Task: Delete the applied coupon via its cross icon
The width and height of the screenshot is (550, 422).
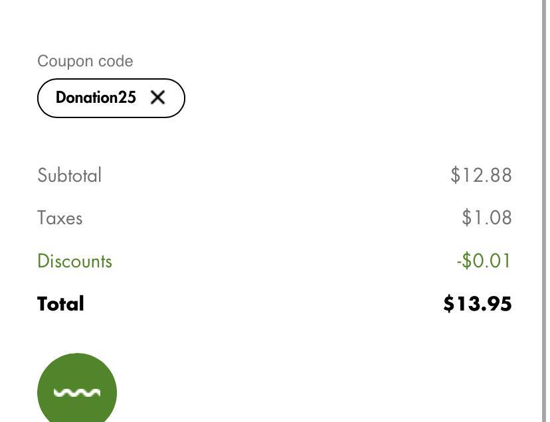Action: click(157, 98)
